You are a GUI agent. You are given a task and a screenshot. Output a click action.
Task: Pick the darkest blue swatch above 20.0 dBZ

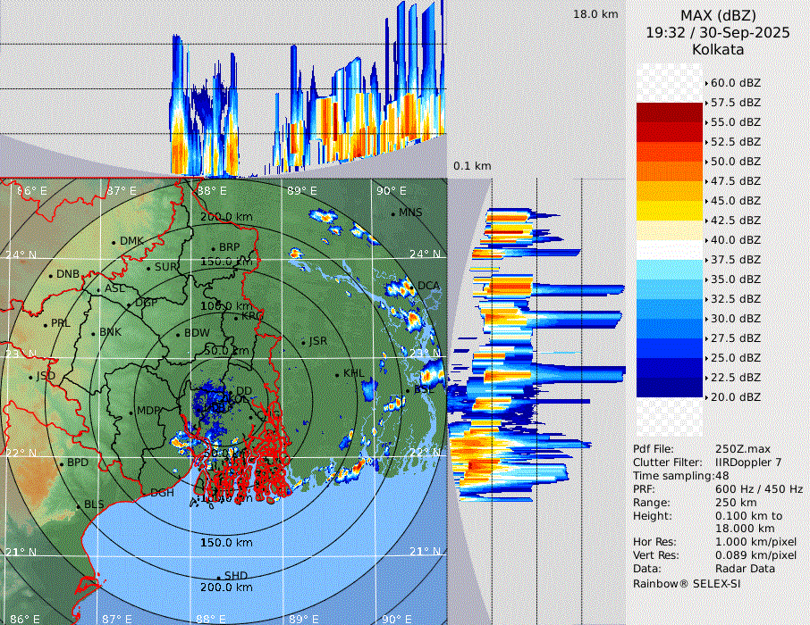coord(670,387)
